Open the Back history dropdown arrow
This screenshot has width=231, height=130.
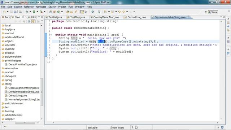point(127,12)
